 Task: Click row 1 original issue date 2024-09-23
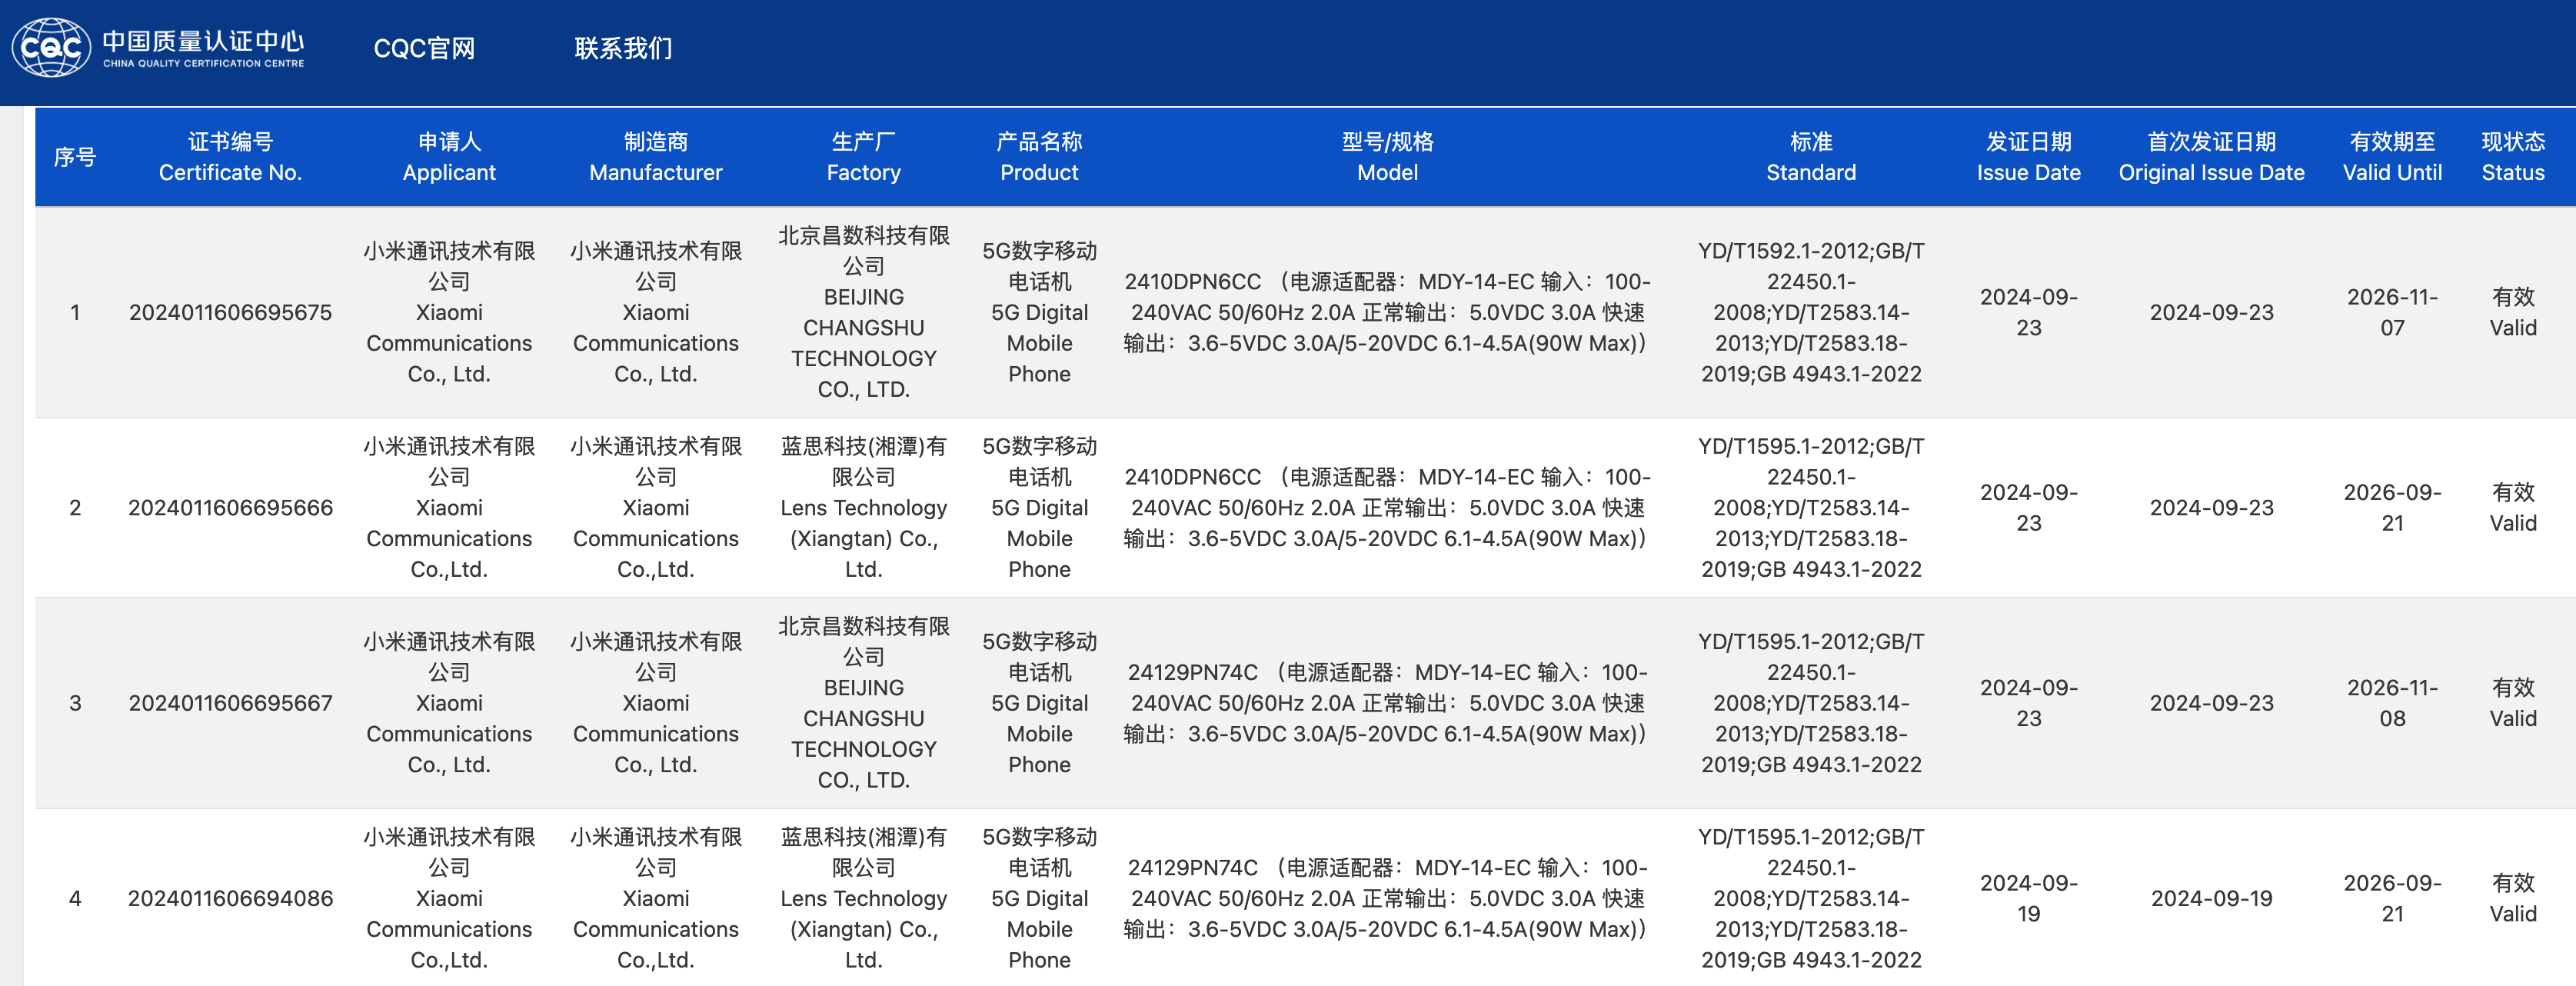tap(2211, 312)
